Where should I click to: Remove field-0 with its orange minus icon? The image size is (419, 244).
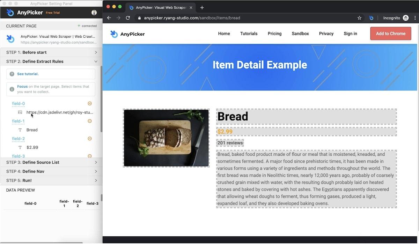click(90, 103)
